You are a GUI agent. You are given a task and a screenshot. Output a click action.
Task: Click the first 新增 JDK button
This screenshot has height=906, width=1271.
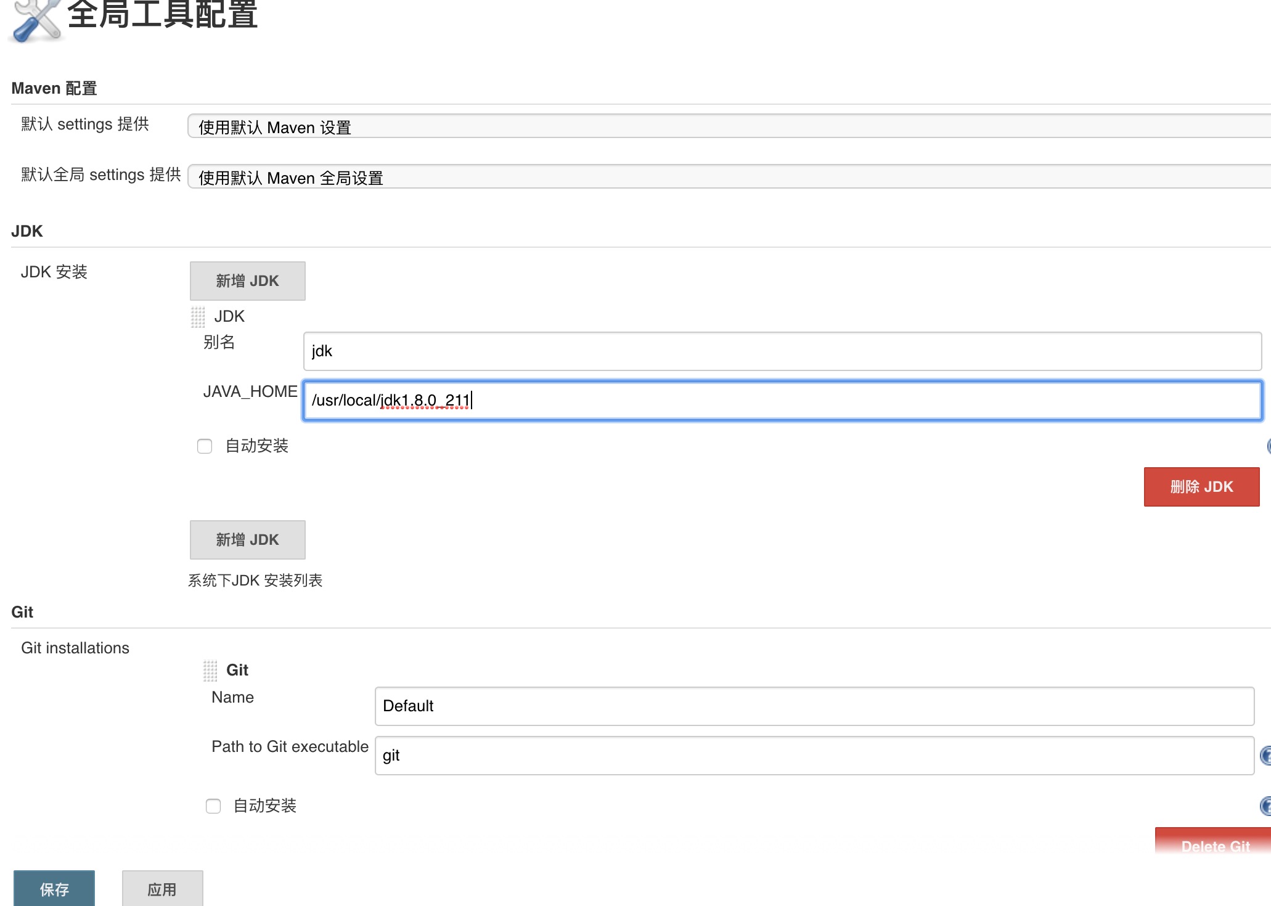click(x=247, y=280)
